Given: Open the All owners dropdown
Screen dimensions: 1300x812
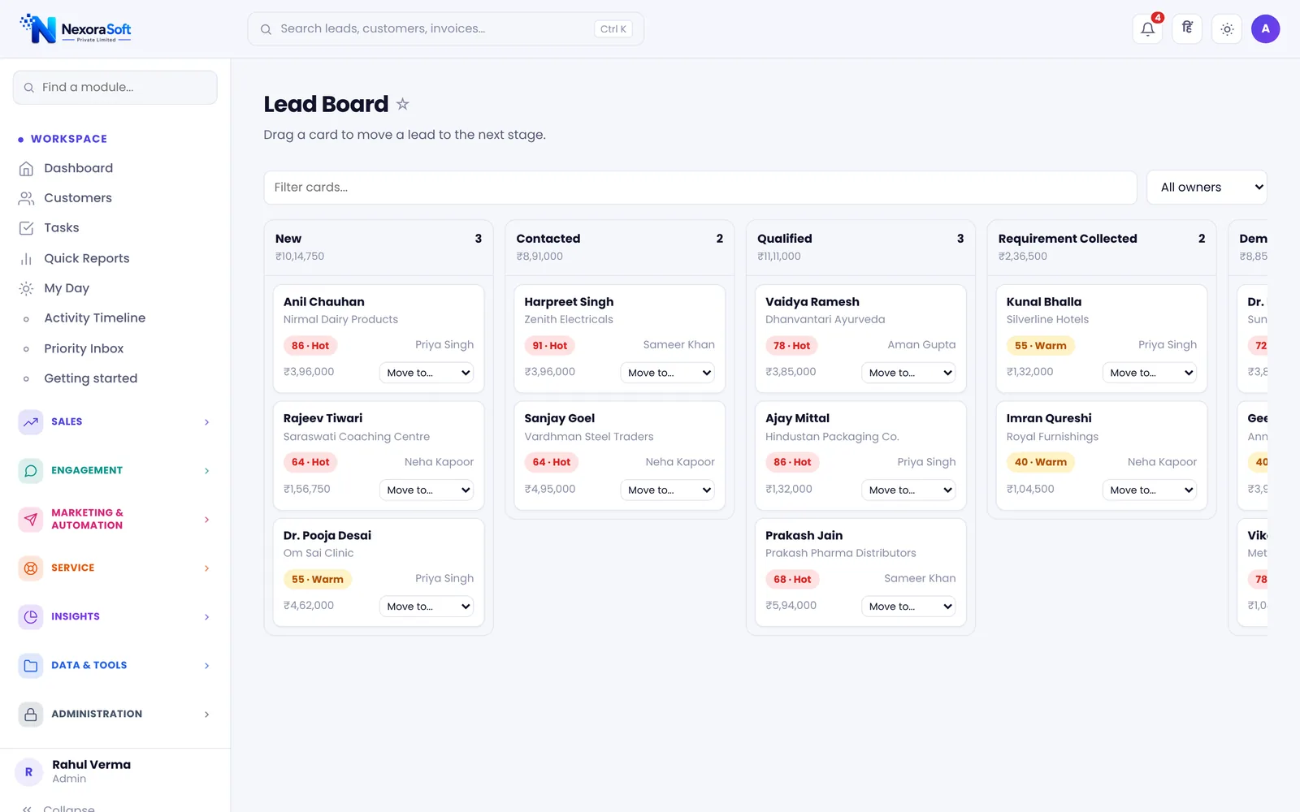Looking at the screenshot, I should 1207,188.
